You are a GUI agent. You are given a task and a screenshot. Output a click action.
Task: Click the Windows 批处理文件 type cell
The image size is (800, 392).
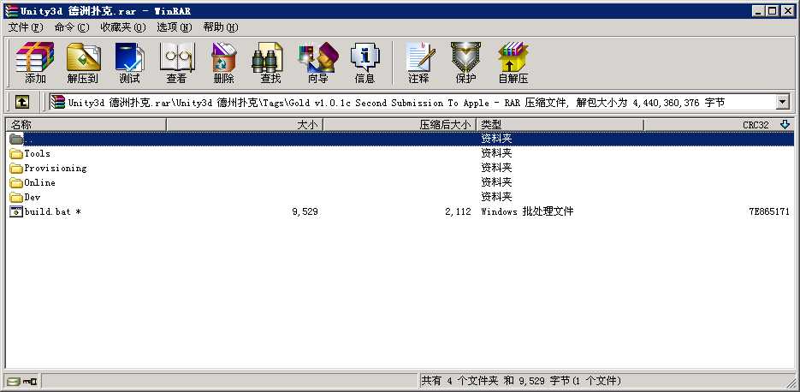pyautogui.click(x=527, y=211)
